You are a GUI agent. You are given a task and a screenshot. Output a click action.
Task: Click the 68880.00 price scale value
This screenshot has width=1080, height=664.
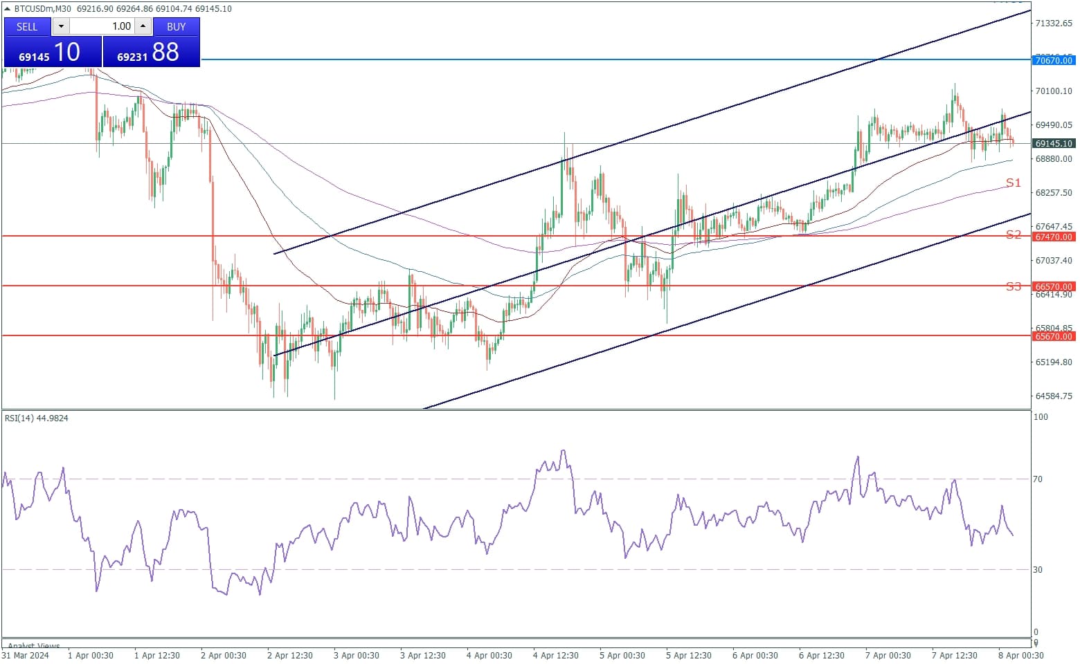click(1054, 158)
